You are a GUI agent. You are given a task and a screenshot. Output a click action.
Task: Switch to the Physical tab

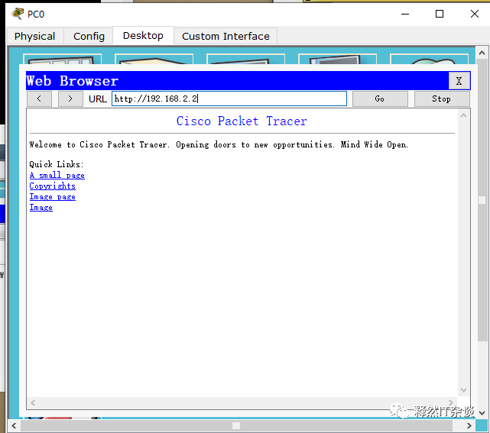34,36
